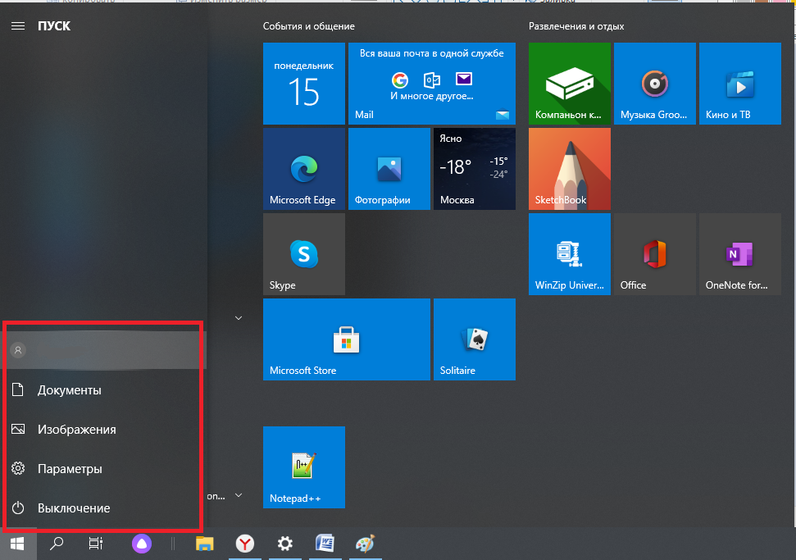The width and height of the screenshot is (796, 560).
Task: Click the ПУСК title text
Action: point(54,26)
